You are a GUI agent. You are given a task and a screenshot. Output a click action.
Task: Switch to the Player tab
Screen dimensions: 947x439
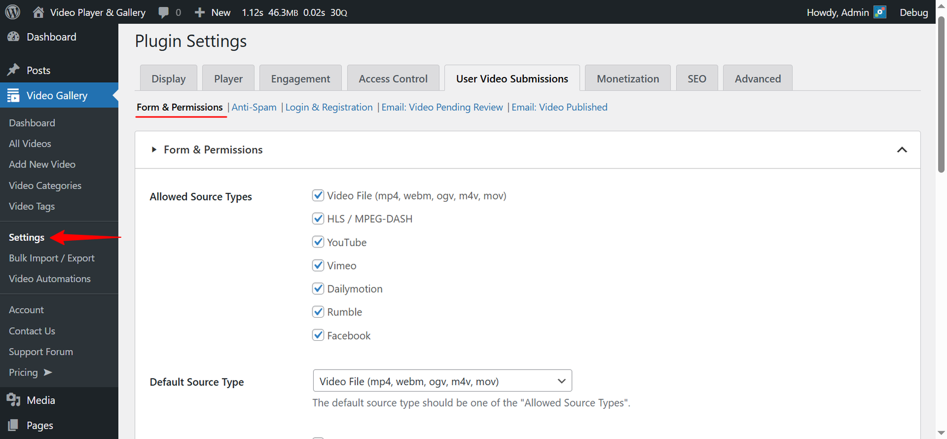(228, 78)
